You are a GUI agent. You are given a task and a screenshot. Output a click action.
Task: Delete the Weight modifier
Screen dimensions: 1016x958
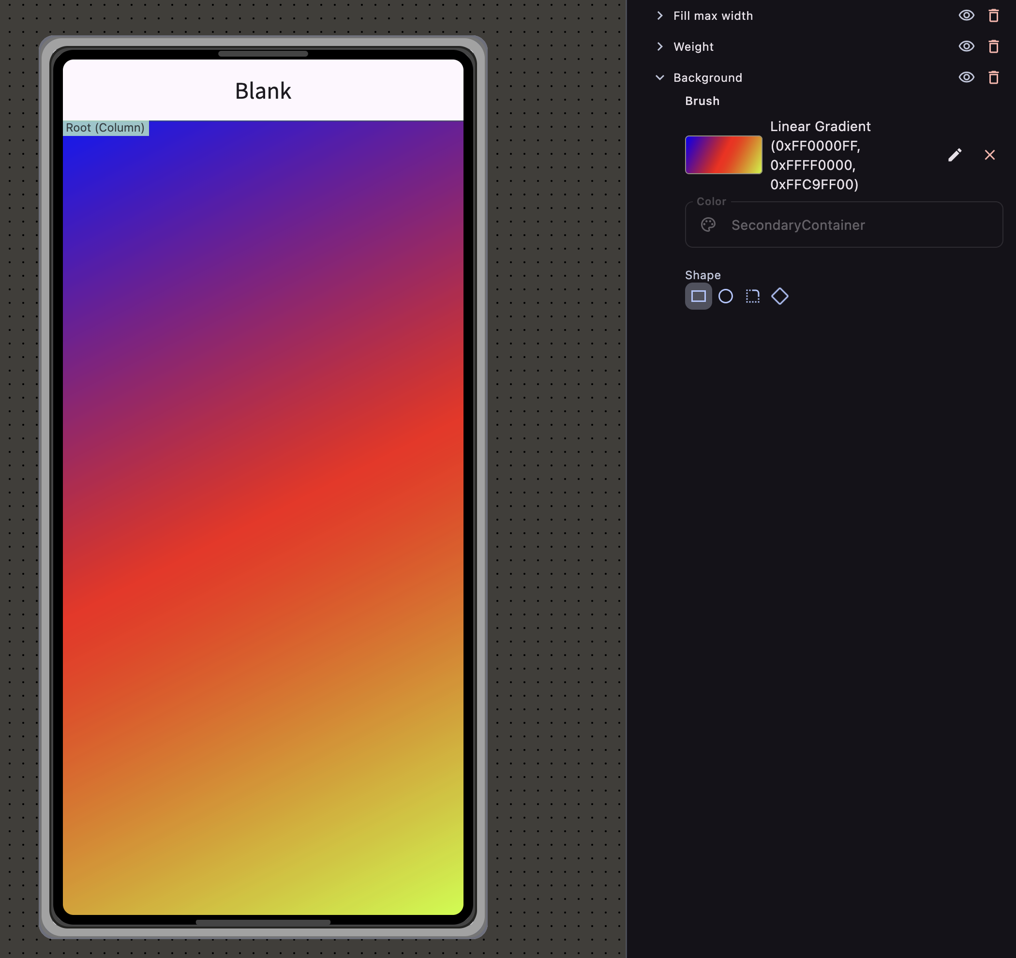(x=994, y=46)
